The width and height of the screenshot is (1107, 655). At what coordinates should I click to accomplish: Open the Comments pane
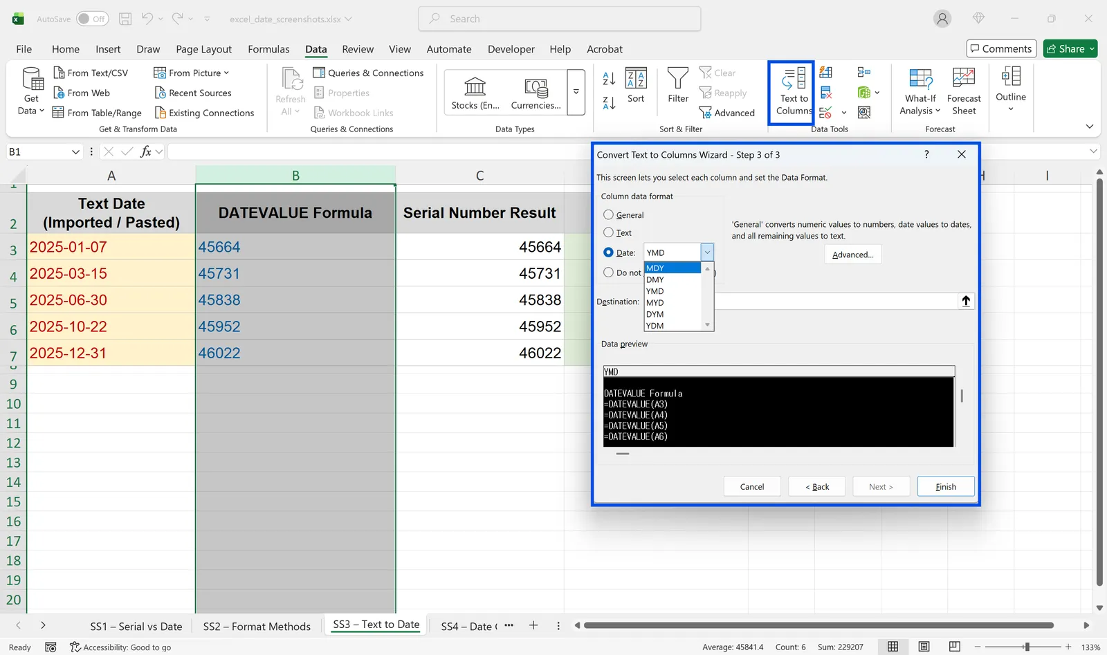(x=1001, y=48)
